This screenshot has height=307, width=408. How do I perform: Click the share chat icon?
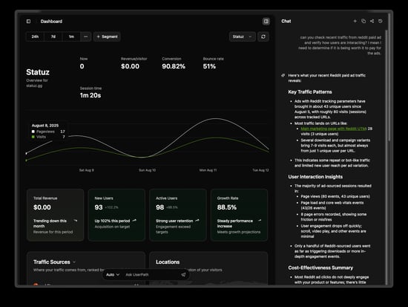coord(372,21)
